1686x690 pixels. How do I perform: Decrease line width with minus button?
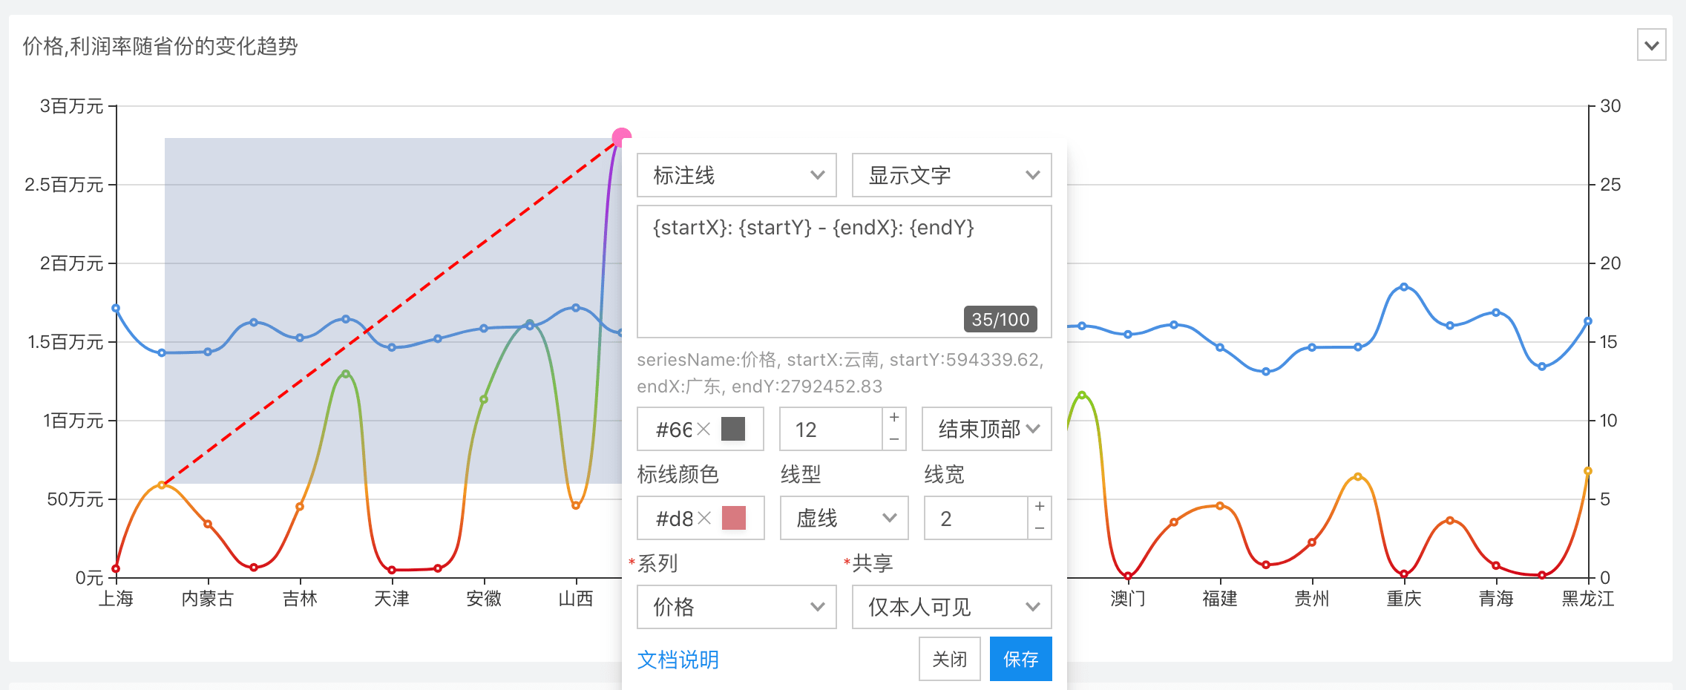click(1040, 528)
